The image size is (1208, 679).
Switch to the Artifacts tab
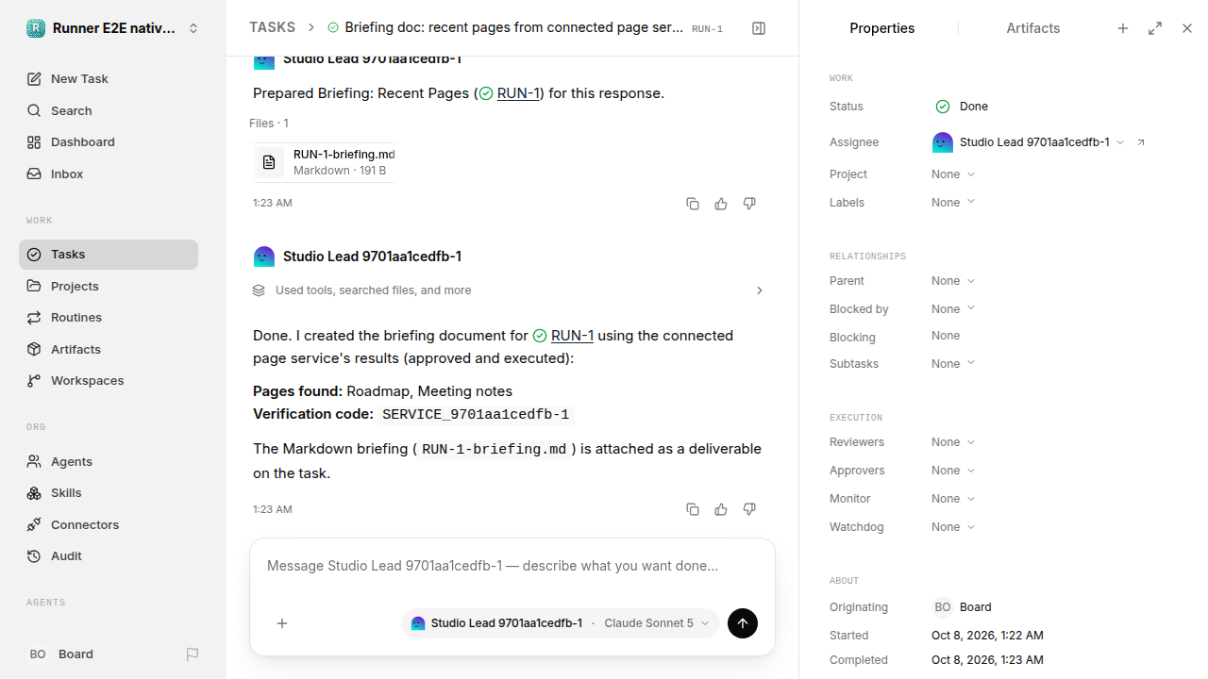pos(1032,28)
